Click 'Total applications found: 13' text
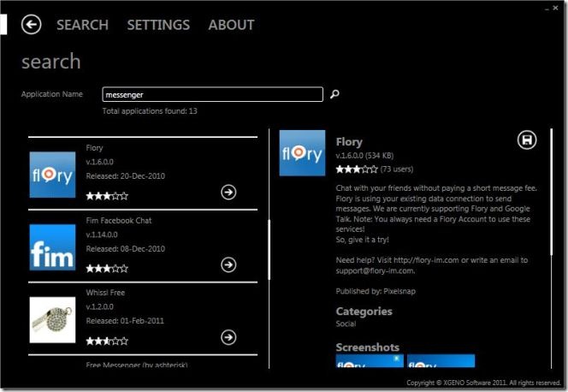Image resolution: width=568 pixels, height=392 pixels. pos(150,111)
